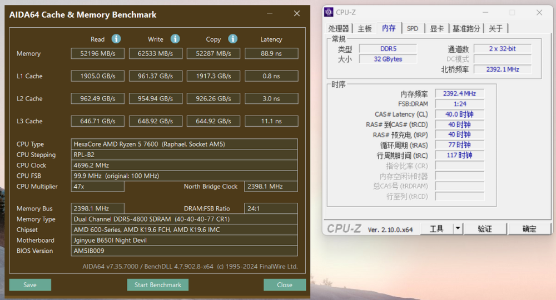The image size is (556, 300).
Task: Click the 内存频率 value 2392.4 MHz
Action: [460, 93]
